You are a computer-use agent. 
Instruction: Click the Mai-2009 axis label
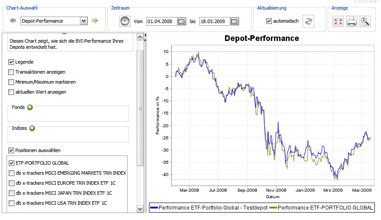click(362, 190)
